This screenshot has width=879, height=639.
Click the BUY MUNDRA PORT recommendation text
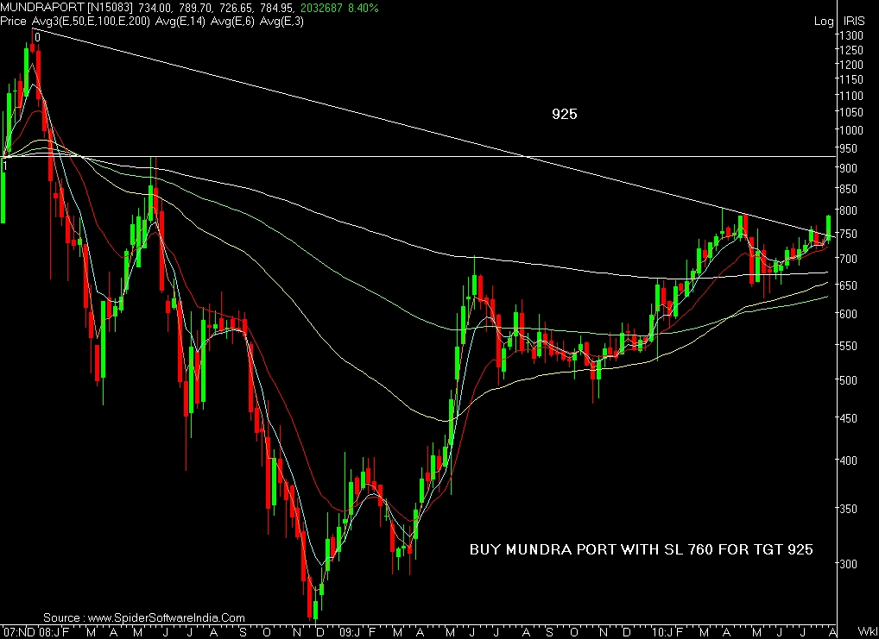[x=642, y=549]
